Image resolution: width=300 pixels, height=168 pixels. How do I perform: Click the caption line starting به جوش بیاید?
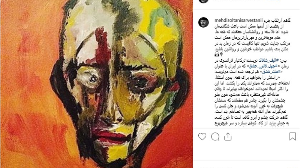[x=251, y=123]
